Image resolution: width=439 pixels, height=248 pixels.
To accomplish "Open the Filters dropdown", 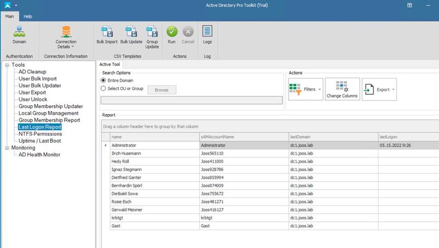I will pyautogui.click(x=306, y=89).
